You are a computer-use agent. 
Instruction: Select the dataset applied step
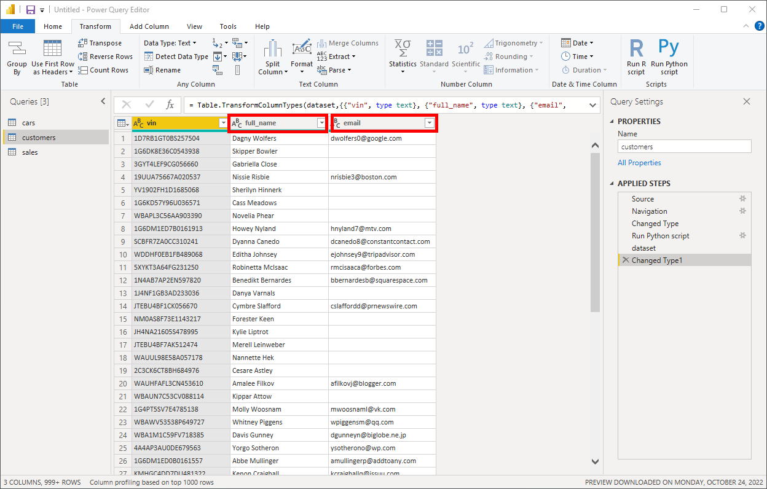pos(685,248)
